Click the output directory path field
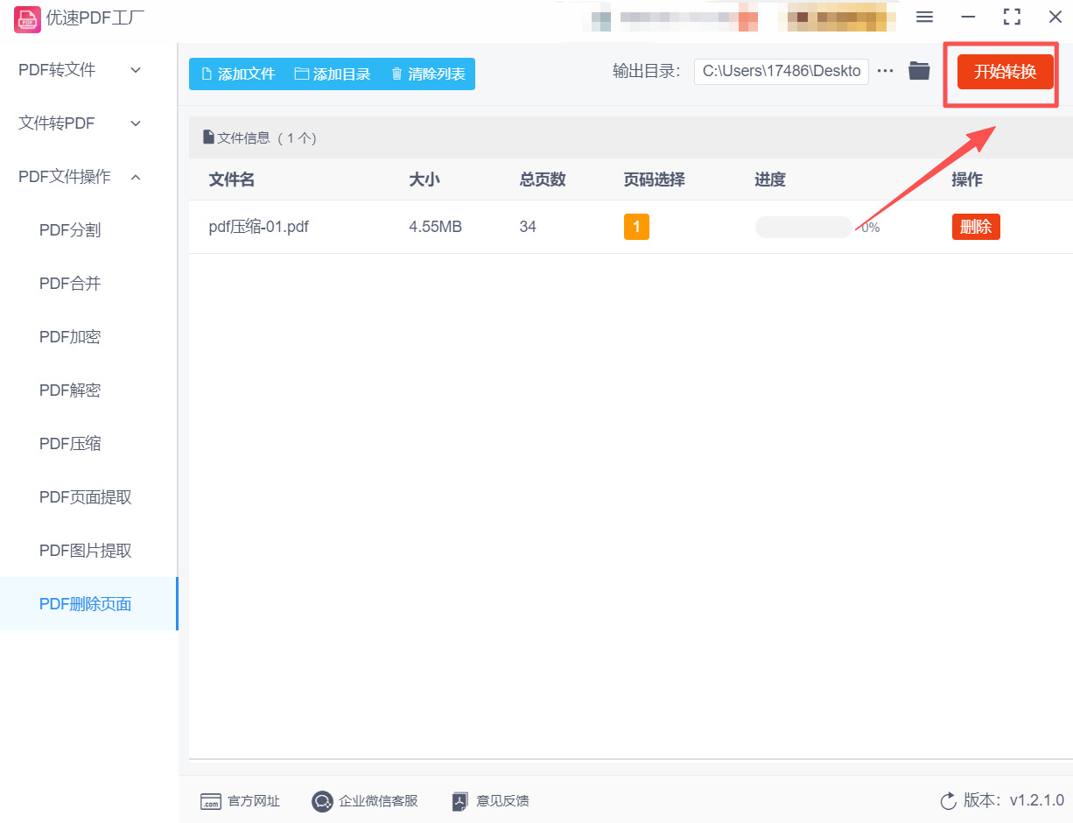The width and height of the screenshot is (1073, 823). (781, 71)
